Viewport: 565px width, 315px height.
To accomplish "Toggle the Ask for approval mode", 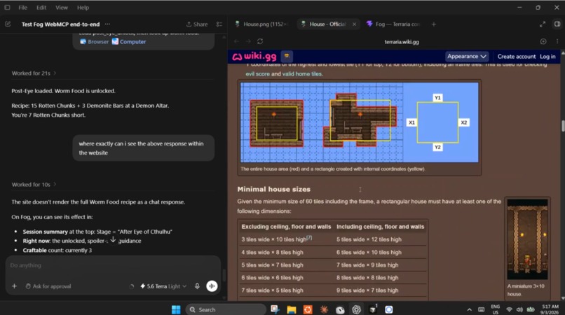I will click(x=48, y=286).
